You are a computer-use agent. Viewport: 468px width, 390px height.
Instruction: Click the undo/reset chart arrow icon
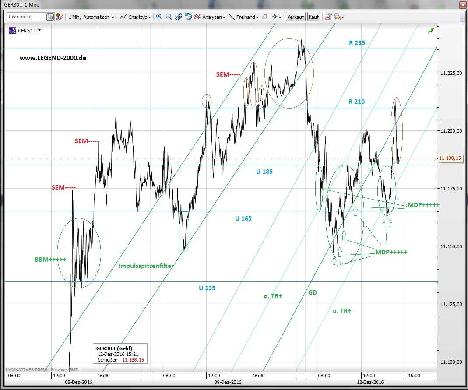click(188, 17)
